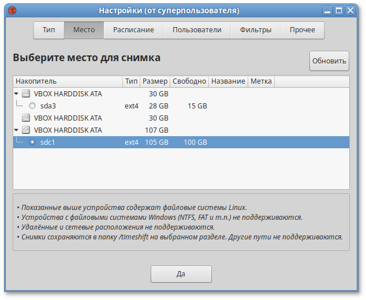
Task: Open the Пользователи tab
Action: (197, 30)
